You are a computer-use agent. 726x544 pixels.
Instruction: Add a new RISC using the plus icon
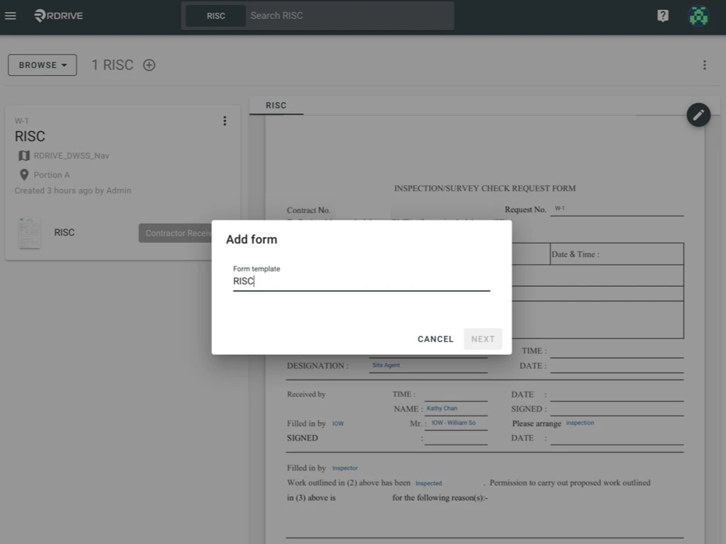149,64
